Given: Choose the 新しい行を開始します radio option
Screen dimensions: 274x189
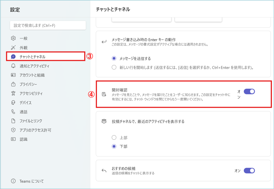Looking at the screenshot, I should tap(114, 67).
